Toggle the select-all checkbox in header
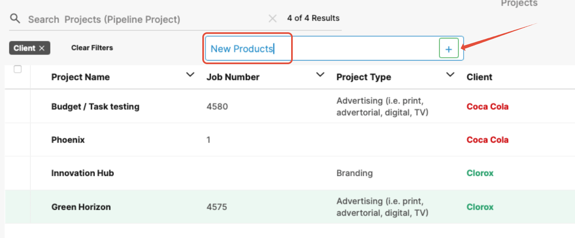This screenshot has width=575, height=238. tap(18, 69)
